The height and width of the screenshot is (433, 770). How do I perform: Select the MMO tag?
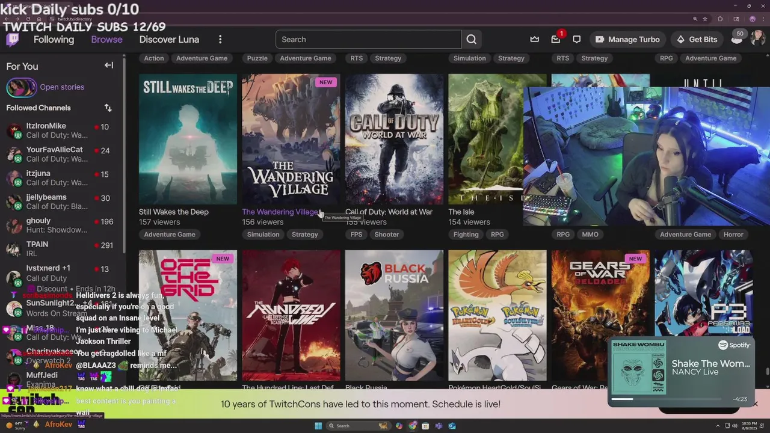point(590,235)
